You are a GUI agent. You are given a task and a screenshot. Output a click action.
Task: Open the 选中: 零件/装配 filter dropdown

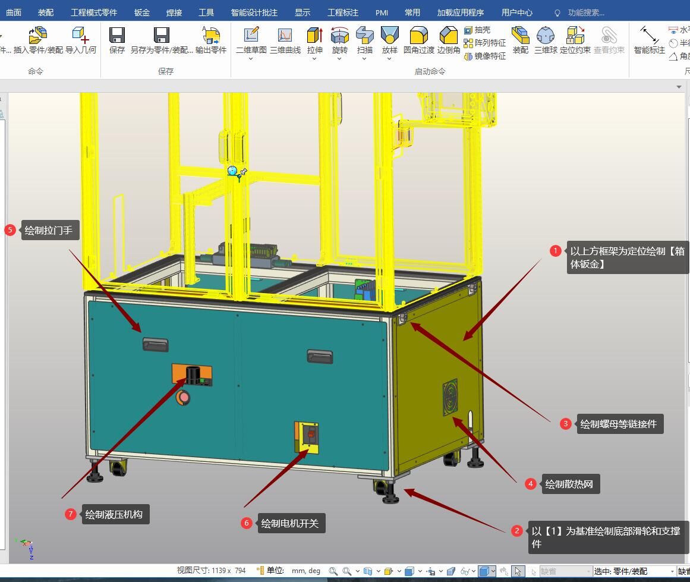pos(672,571)
